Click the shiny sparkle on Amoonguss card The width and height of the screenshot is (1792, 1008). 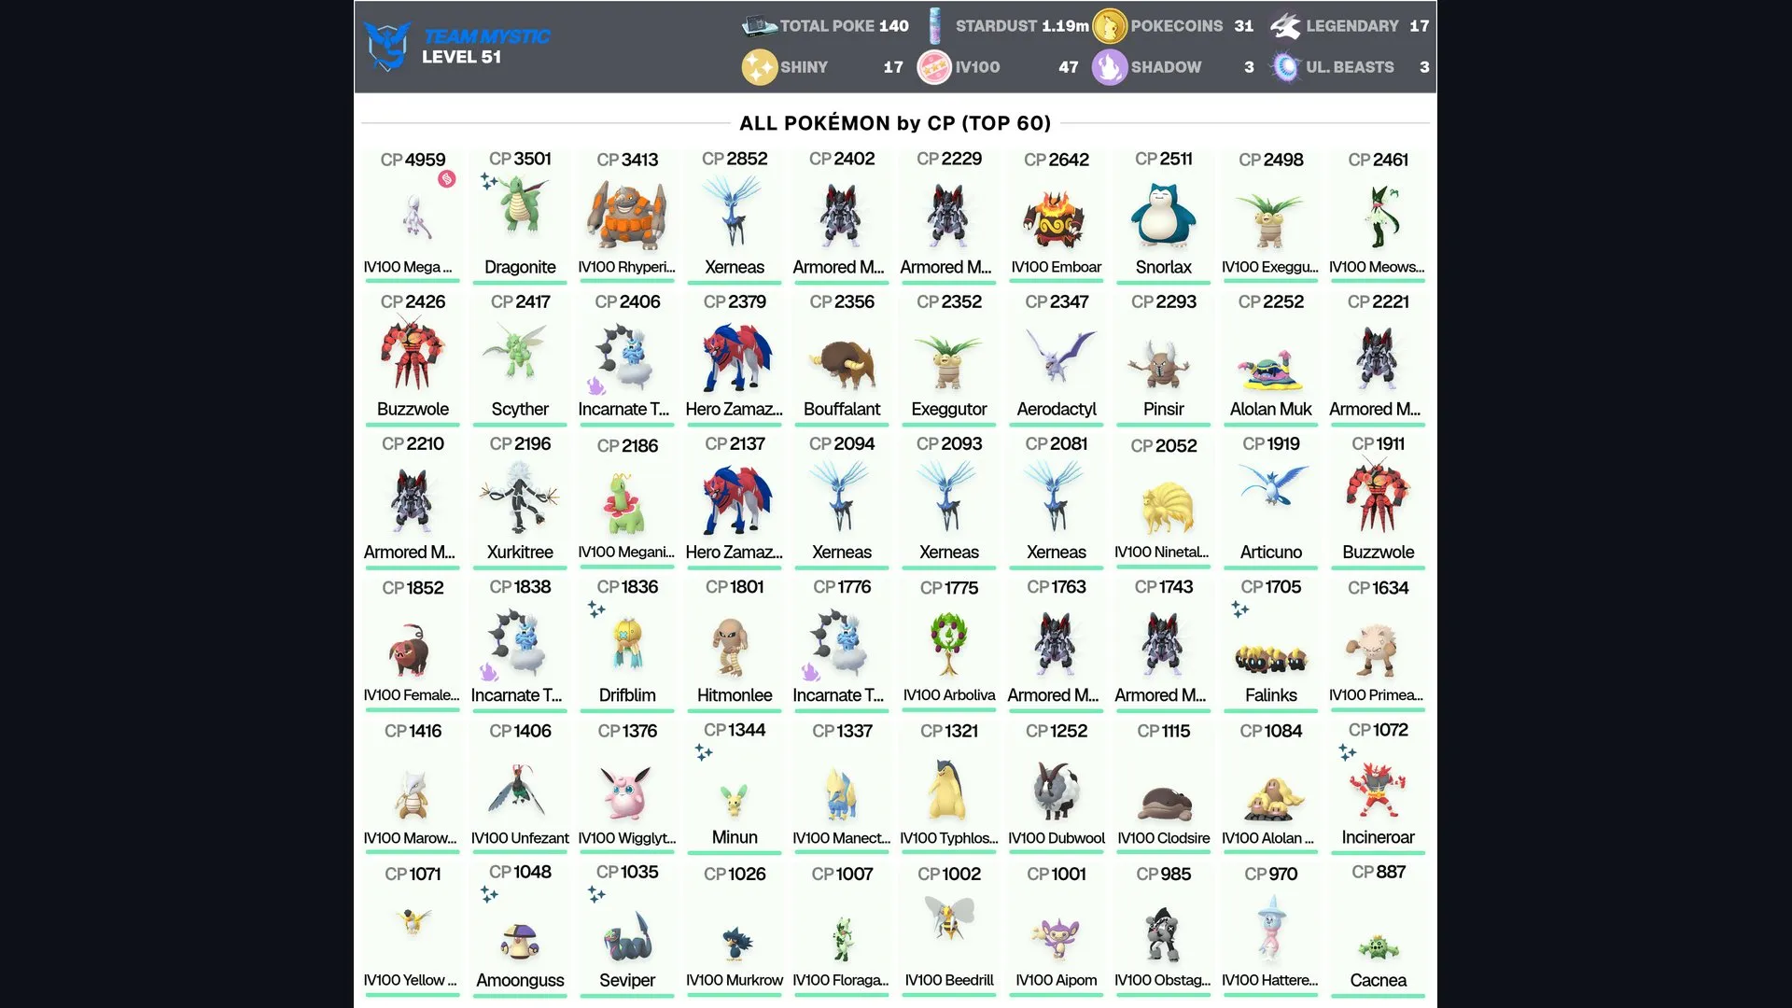click(489, 894)
